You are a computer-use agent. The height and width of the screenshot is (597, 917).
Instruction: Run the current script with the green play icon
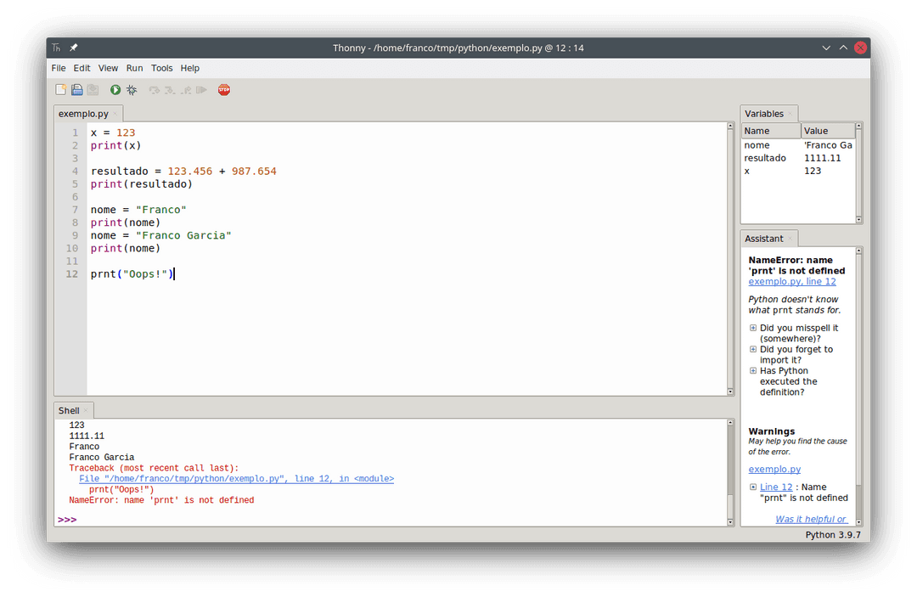(115, 89)
